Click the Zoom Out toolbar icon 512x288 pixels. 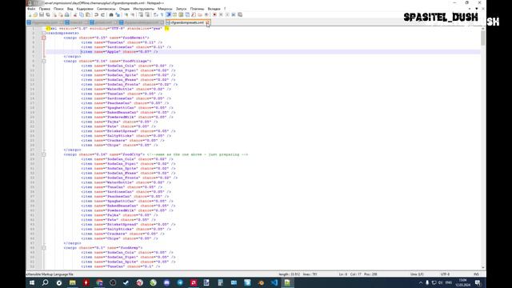pyautogui.click(x=134, y=14)
